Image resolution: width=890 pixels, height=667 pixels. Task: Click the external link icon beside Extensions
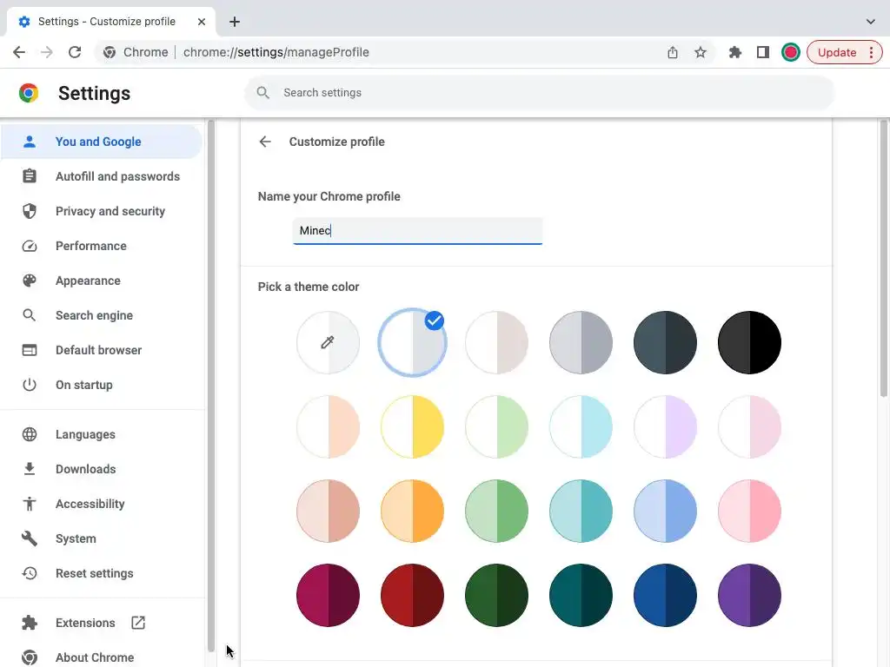click(138, 623)
